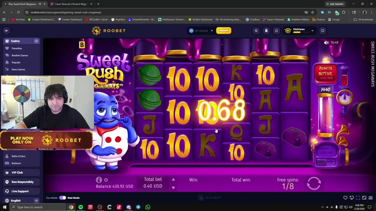This screenshot has height=211, width=376.
Task: Click the Play Now Only On Roobet banner
Action: (46, 140)
